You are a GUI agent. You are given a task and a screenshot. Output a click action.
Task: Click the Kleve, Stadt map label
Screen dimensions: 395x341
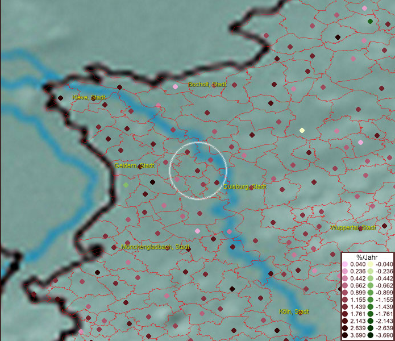point(89,97)
